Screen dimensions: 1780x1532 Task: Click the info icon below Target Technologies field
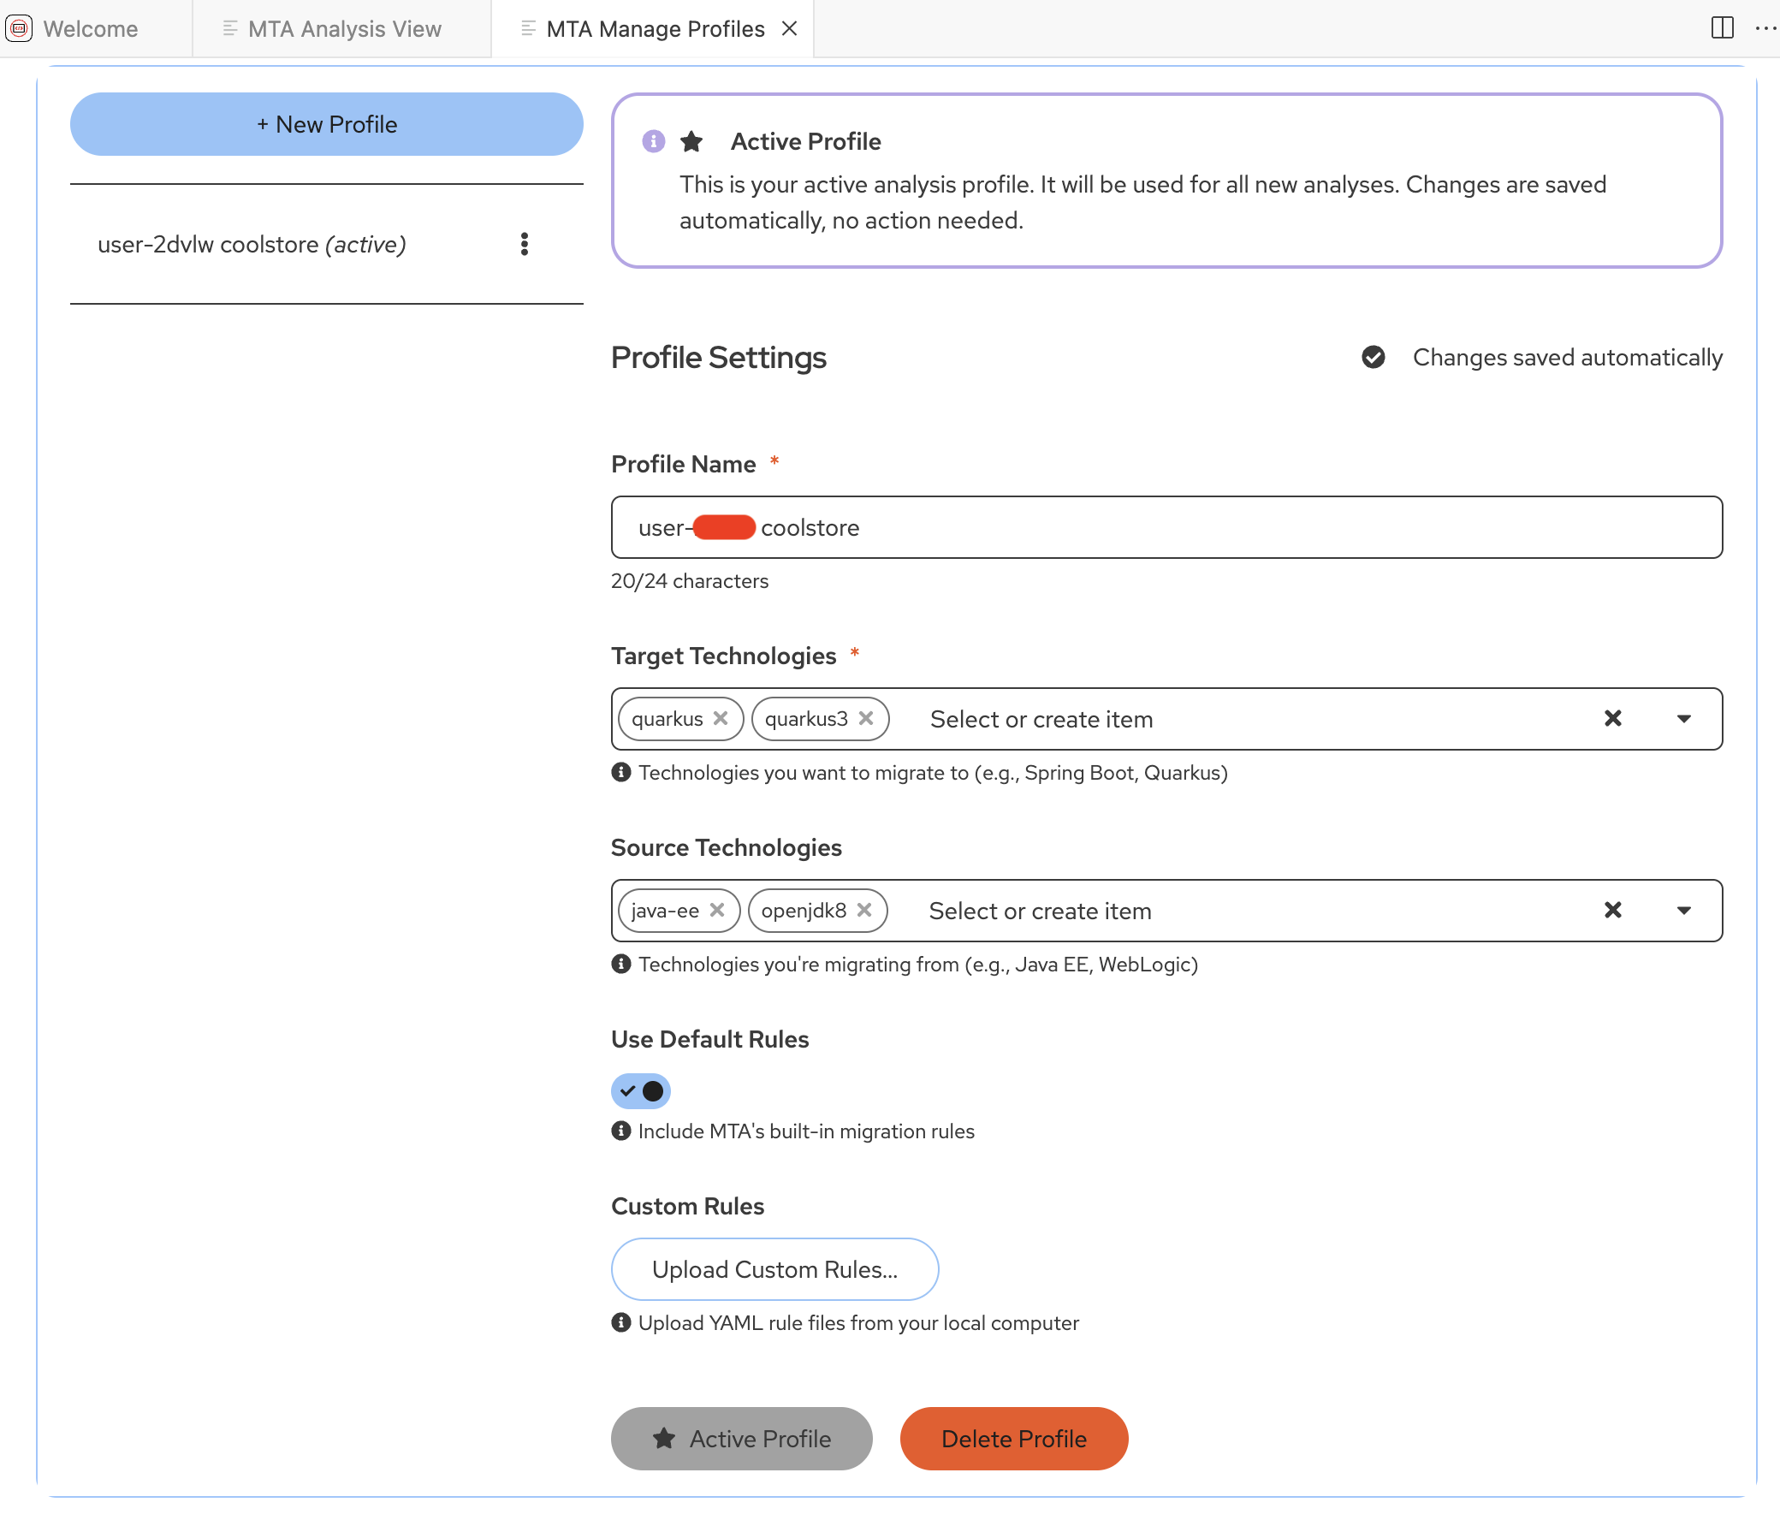click(x=621, y=772)
